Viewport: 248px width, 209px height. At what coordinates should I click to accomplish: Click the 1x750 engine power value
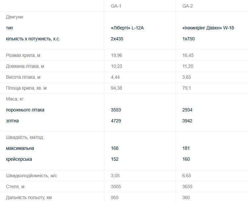[x=188, y=39]
